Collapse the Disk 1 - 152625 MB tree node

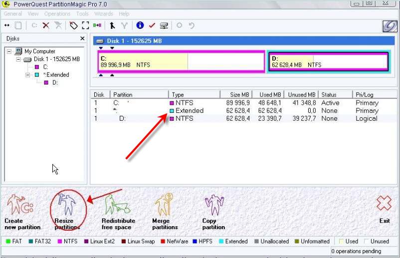(18, 60)
